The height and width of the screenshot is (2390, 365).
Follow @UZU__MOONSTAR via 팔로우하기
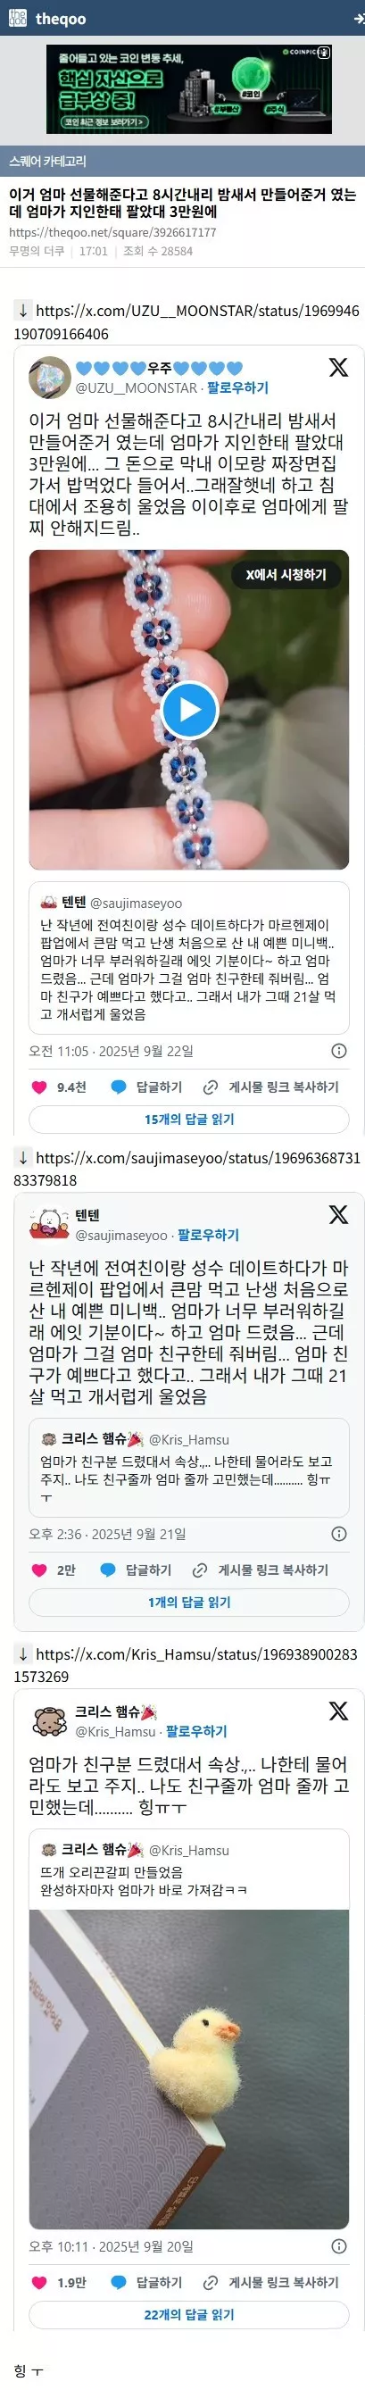238,387
